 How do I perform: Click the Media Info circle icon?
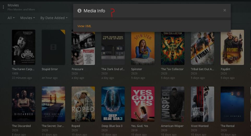pyautogui.click(x=79, y=10)
